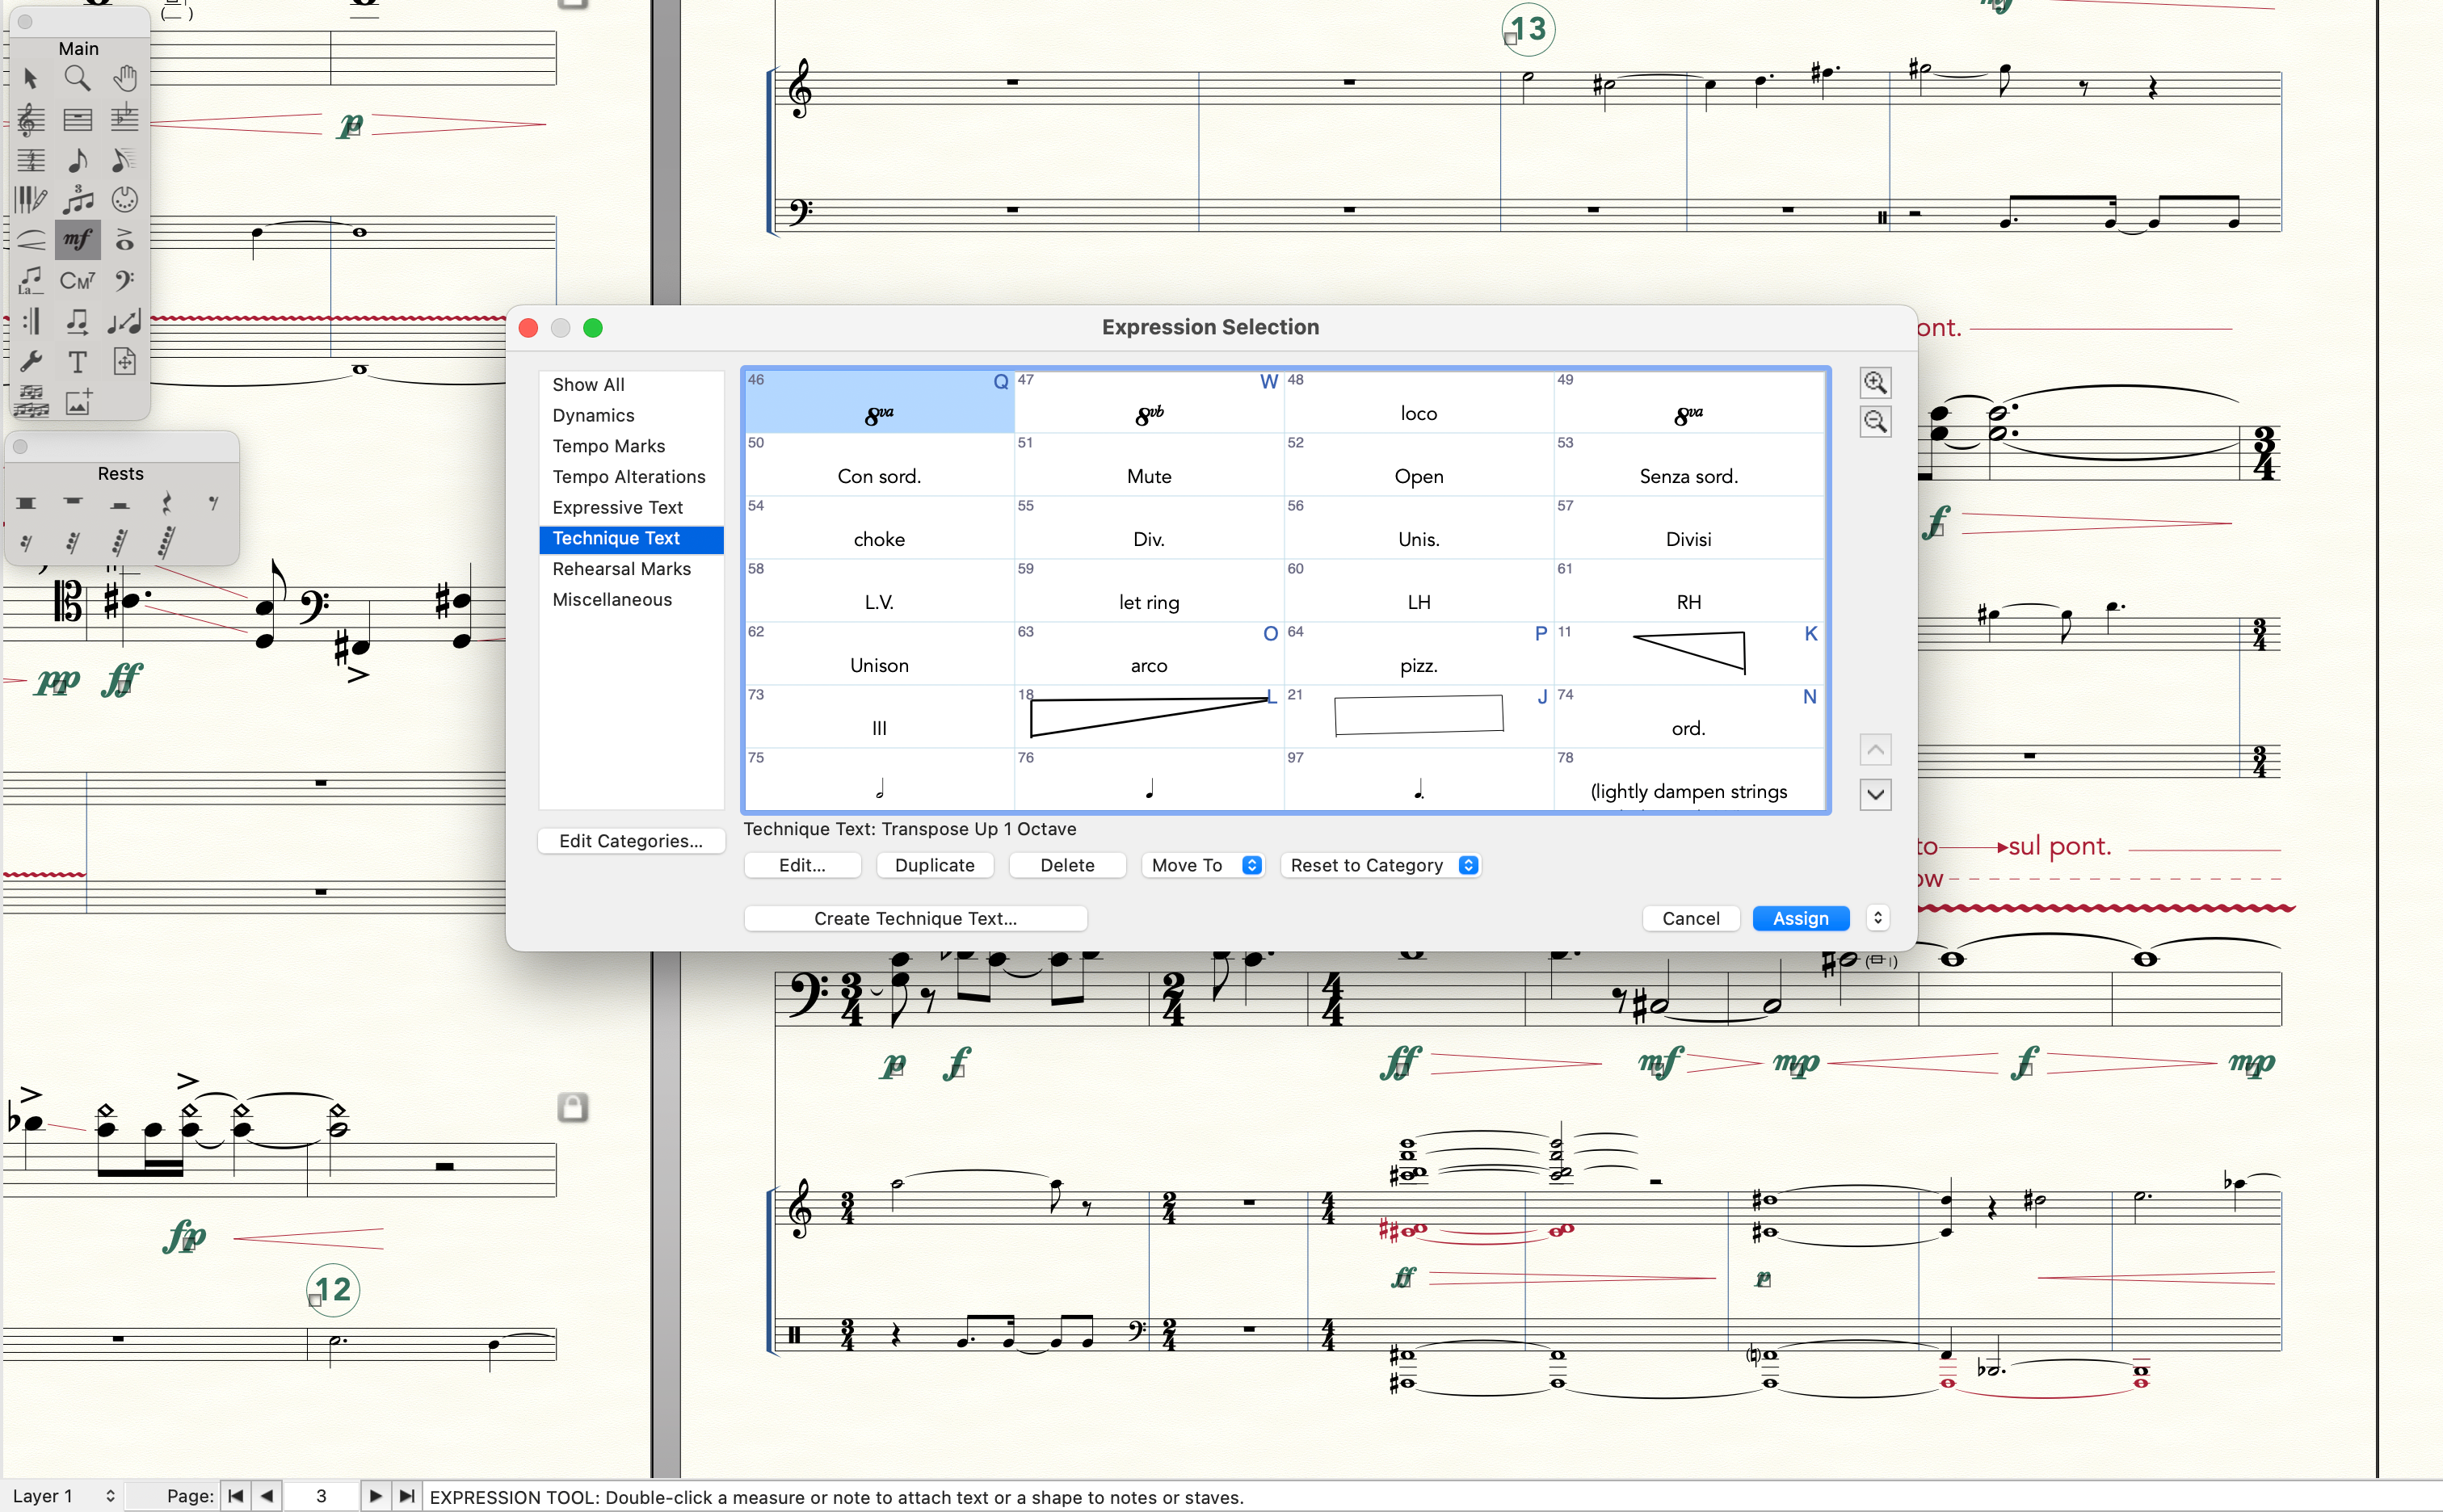Select the Staff tool with treble clef
Image resolution: width=2443 pixels, height=1512 pixels.
(x=30, y=119)
